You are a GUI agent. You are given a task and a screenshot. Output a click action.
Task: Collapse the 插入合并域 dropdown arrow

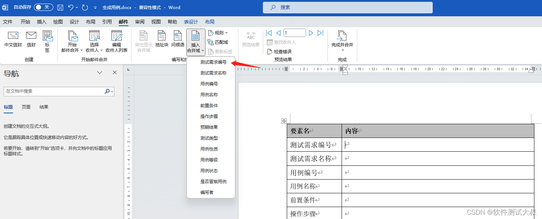pyautogui.click(x=203, y=51)
